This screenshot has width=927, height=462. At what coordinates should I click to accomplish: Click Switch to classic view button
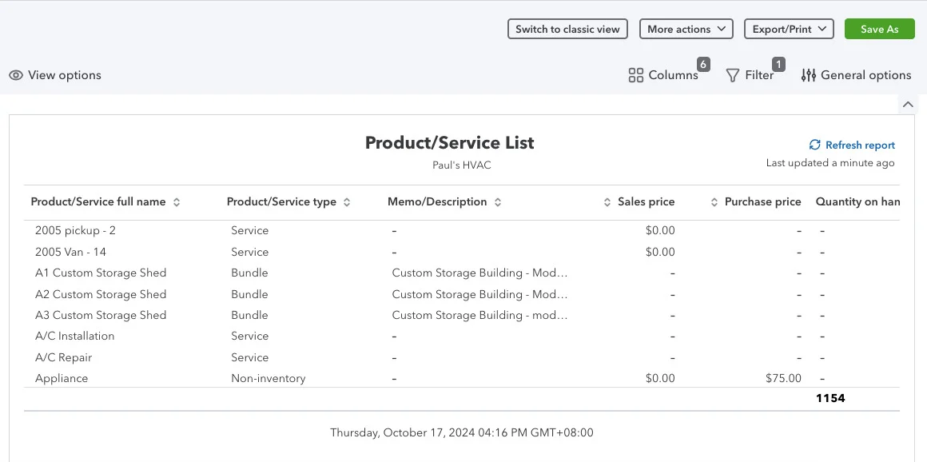click(567, 29)
